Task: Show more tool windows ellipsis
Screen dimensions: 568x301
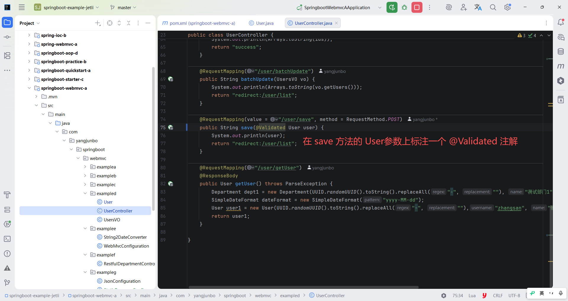Action: pyautogui.click(x=7, y=70)
